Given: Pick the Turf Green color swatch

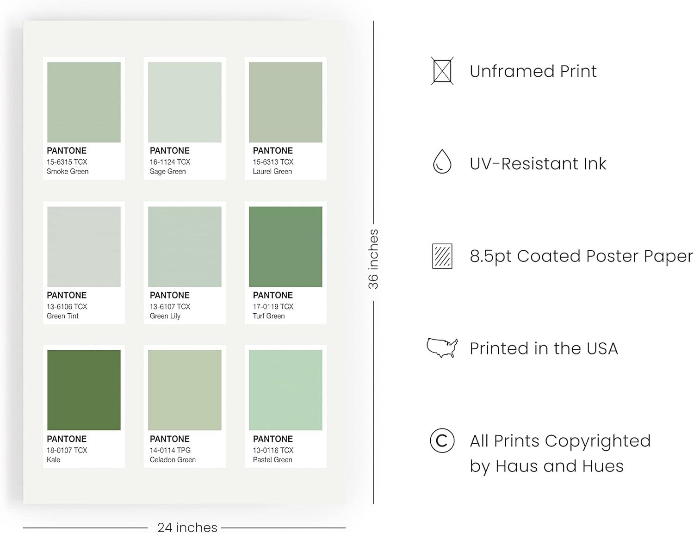Looking at the screenshot, I should tap(285, 247).
